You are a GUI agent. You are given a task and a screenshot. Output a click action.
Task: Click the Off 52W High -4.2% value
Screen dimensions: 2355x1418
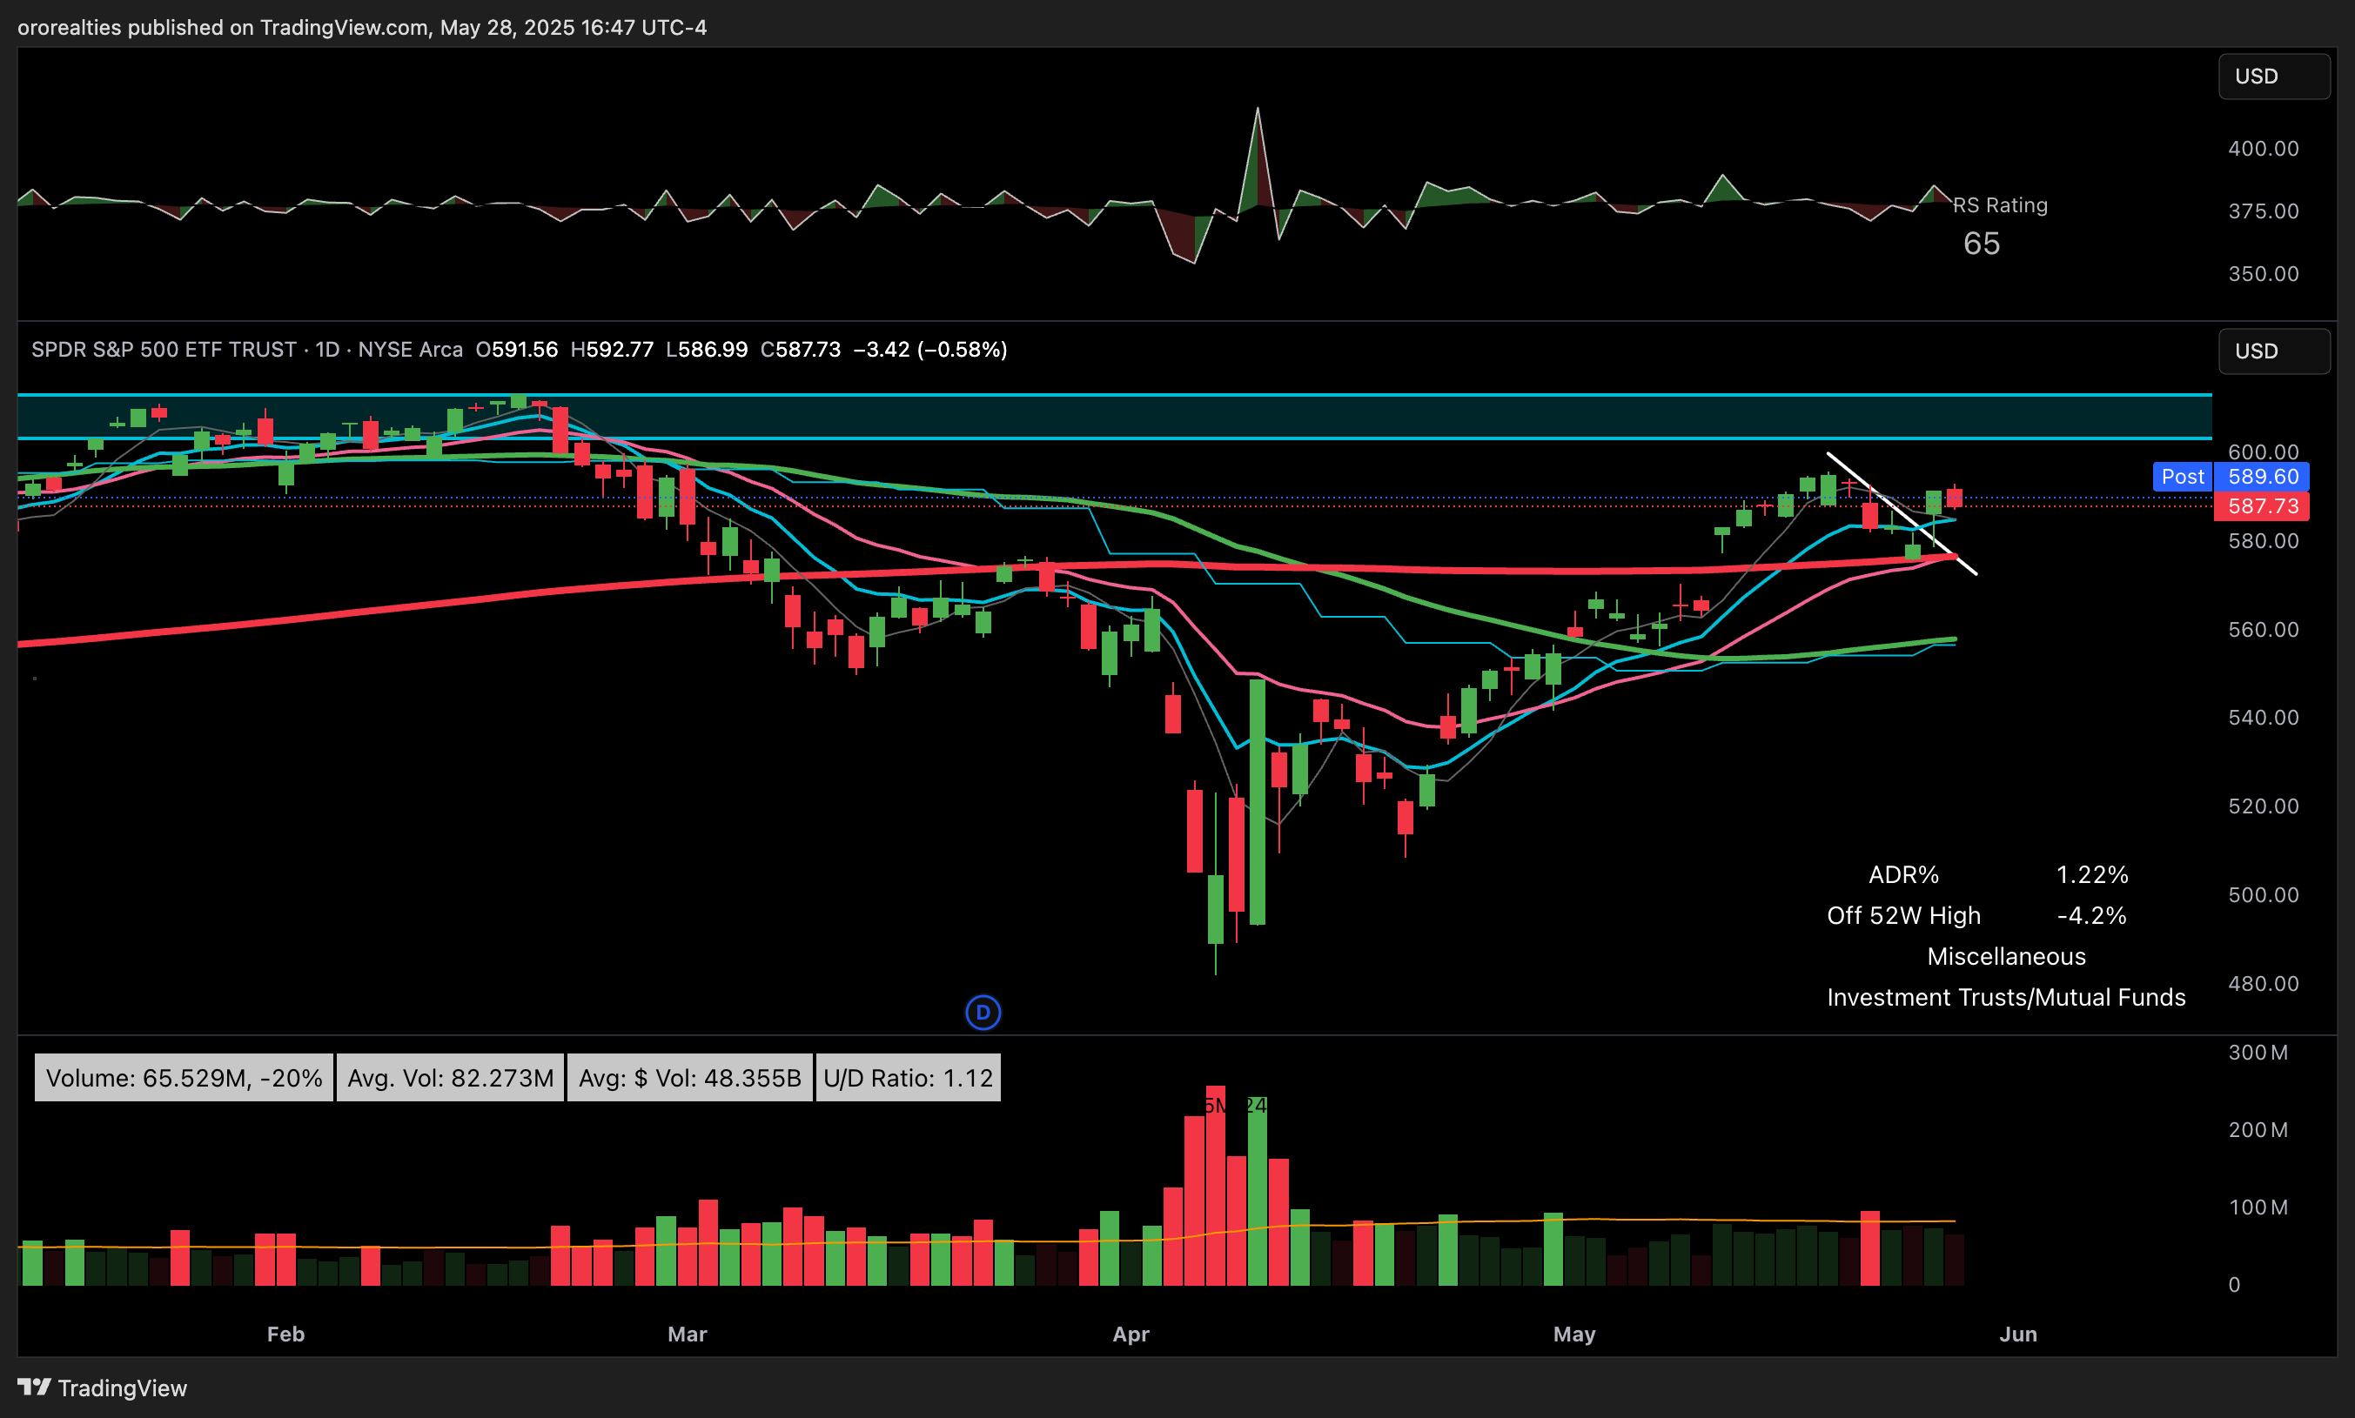(x=2092, y=916)
